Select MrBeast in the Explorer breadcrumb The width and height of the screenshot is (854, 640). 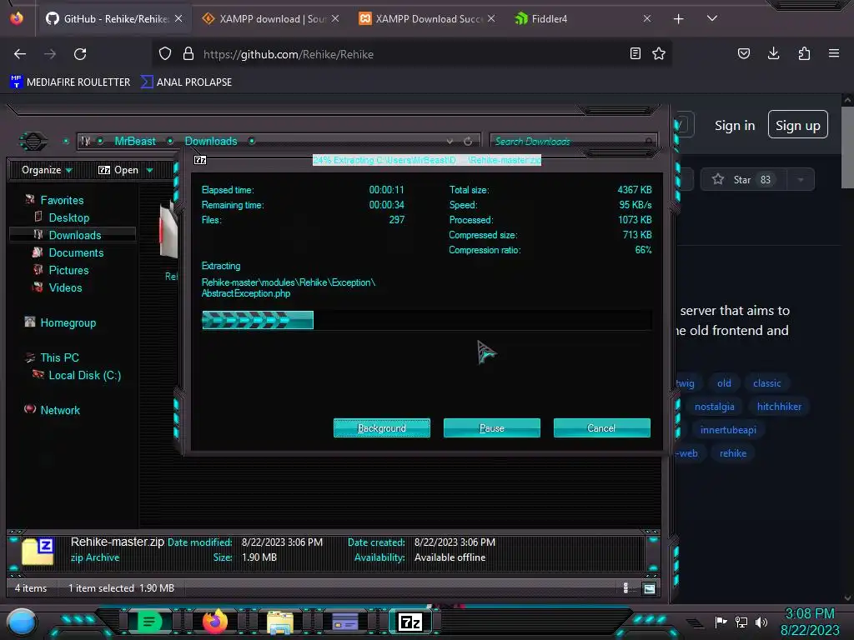point(135,141)
